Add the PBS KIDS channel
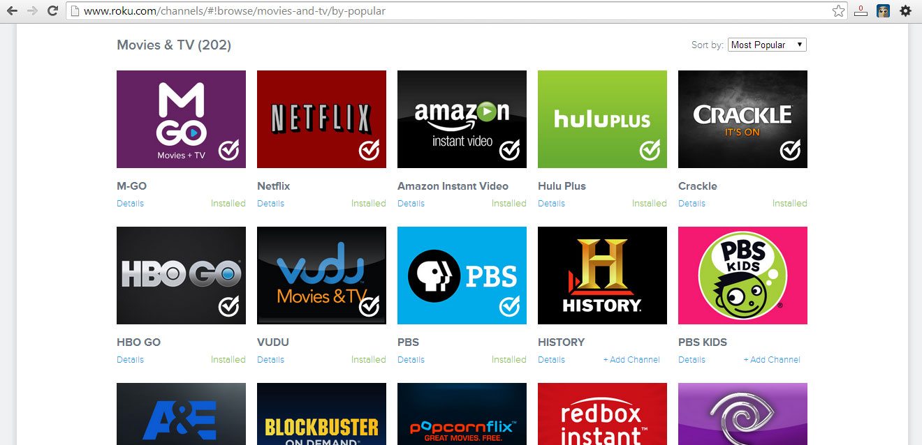This screenshot has height=445, width=922. click(772, 360)
